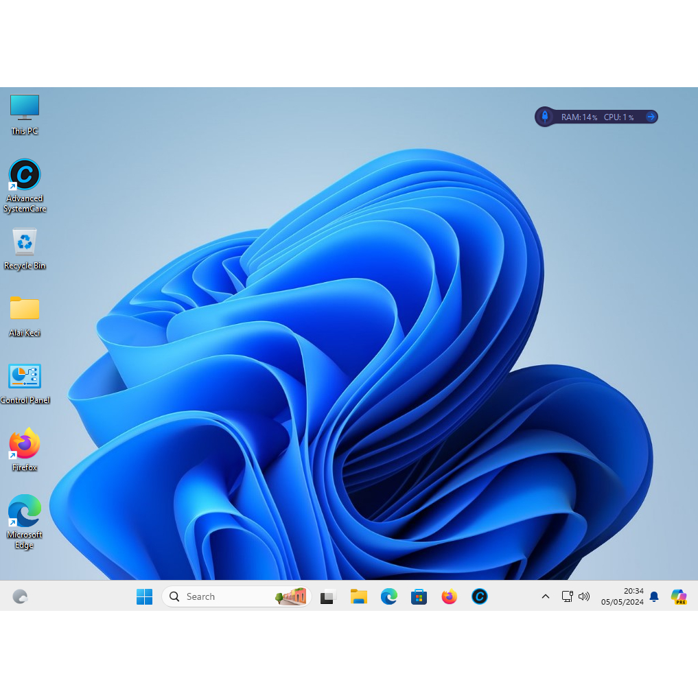Expand the performance widget arrow button

[x=651, y=117]
